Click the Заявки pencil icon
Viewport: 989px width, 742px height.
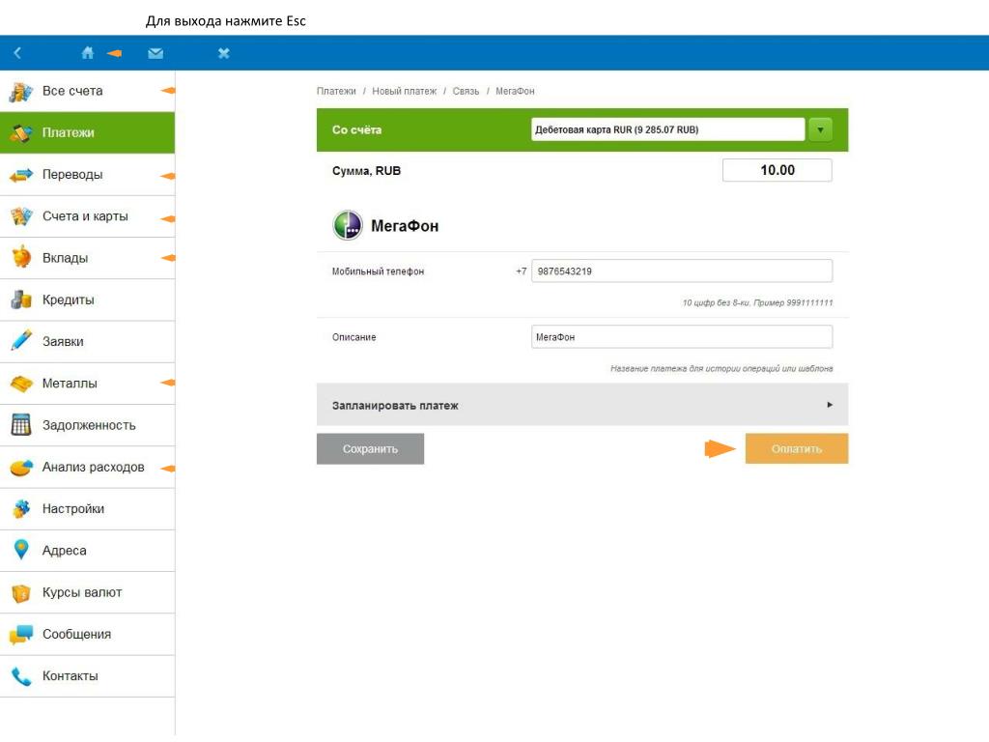[21, 341]
